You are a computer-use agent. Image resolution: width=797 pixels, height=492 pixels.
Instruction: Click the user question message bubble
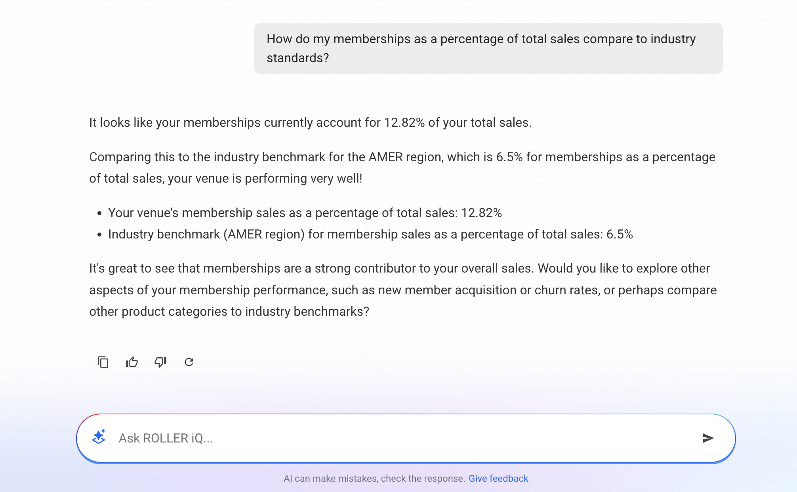click(x=488, y=48)
